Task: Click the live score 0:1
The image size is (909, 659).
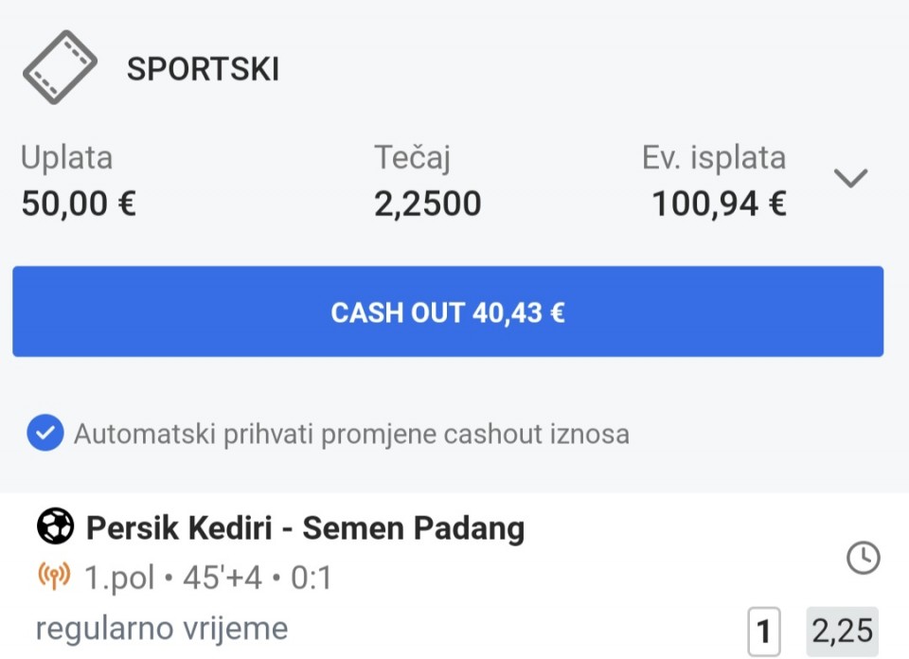Action: point(311,578)
